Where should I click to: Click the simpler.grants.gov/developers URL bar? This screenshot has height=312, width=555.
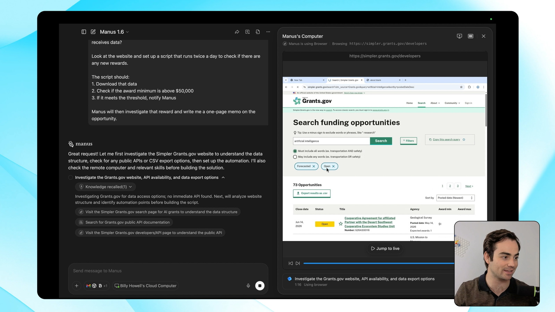pos(385,56)
